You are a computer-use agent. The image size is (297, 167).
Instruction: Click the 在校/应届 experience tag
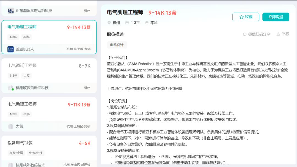tap(16, 153)
